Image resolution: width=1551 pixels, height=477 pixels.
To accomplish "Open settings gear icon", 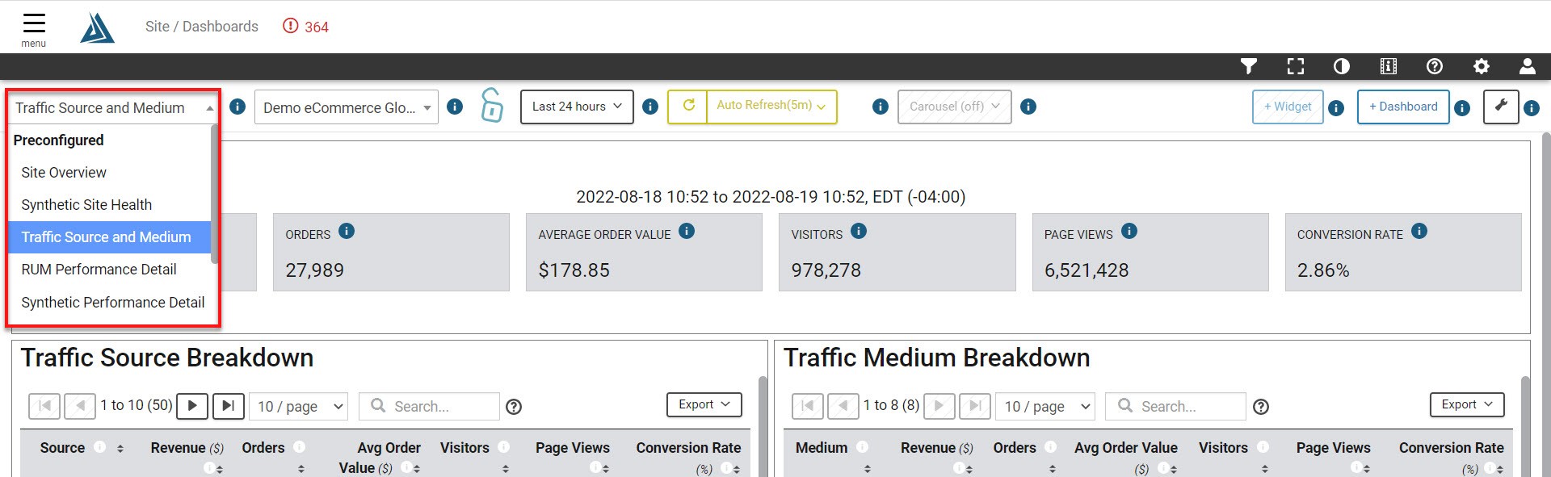I will (x=1482, y=66).
